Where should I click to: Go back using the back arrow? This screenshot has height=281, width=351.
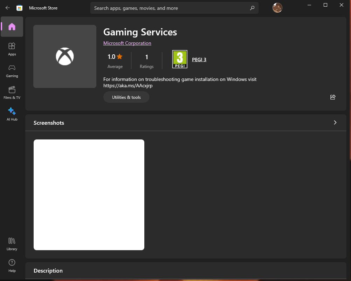click(x=8, y=8)
